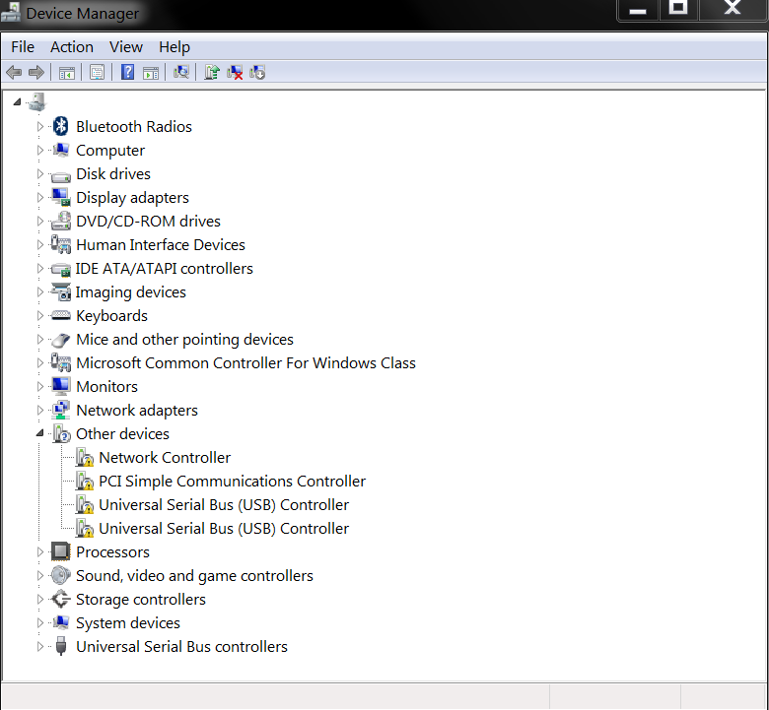The image size is (769, 710).
Task: Select the Display adapters label
Action: tap(132, 198)
